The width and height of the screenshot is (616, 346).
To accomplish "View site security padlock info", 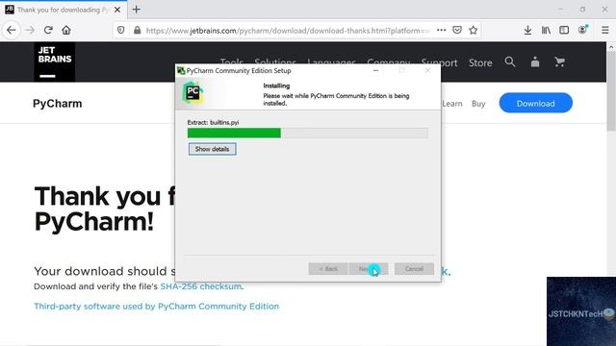I will point(137,30).
